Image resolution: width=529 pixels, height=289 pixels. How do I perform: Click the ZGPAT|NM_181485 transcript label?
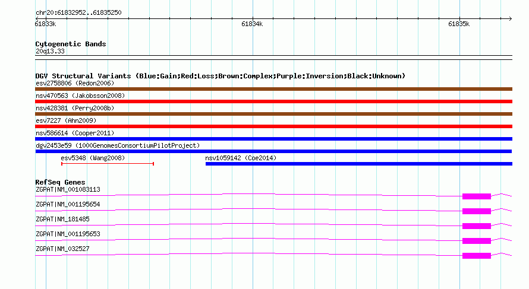[x=62, y=220]
